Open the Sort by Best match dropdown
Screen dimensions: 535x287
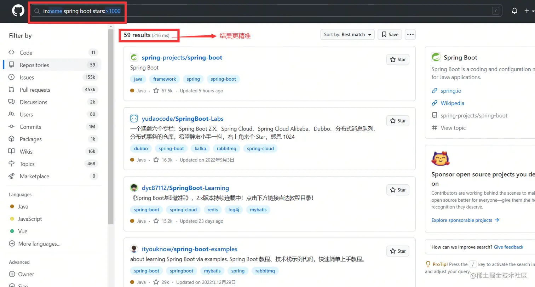point(347,34)
